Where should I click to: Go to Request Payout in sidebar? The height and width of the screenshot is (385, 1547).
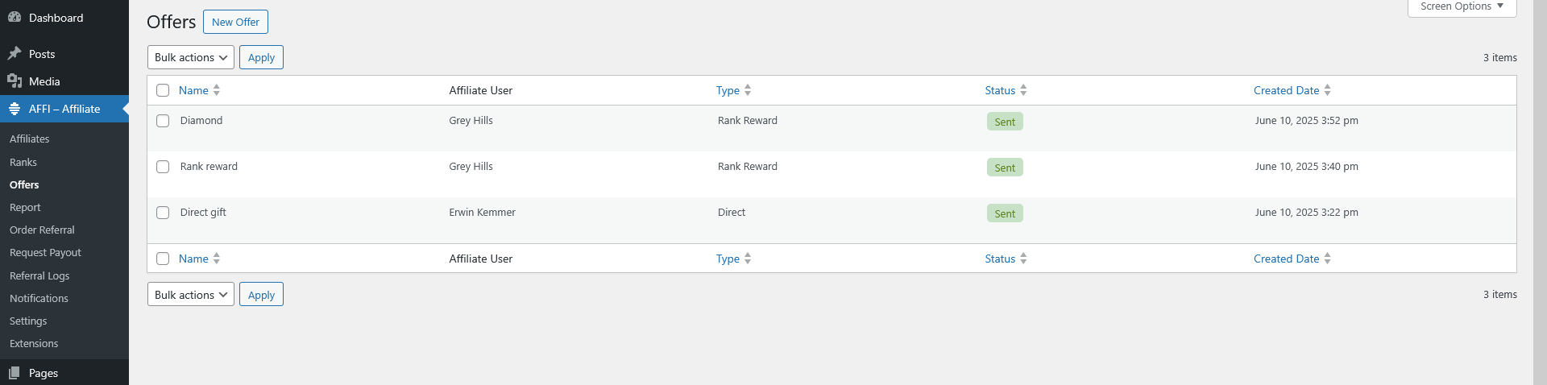pyautogui.click(x=45, y=252)
